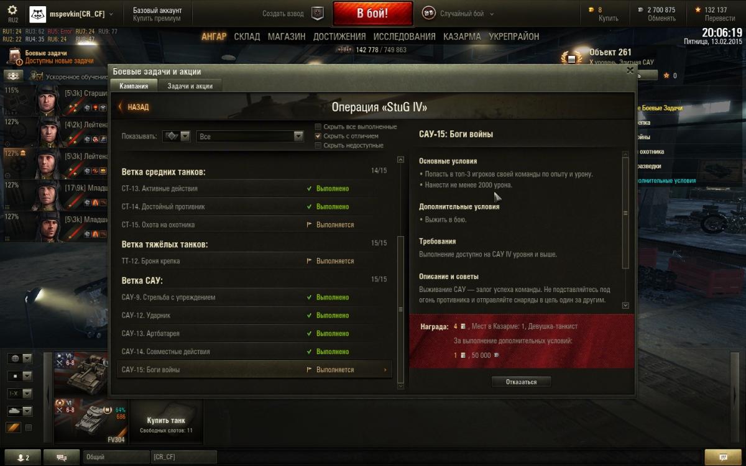Switch to Задачи и акции tab
This screenshot has height=466, width=746.
[x=190, y=86]
